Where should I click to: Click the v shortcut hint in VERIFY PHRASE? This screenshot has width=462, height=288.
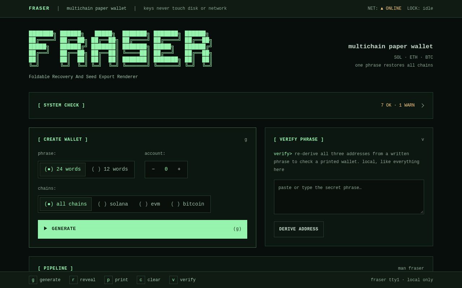[x=423, y=140]
